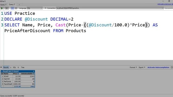Select the Tree output tab

[x=23, y=67]
